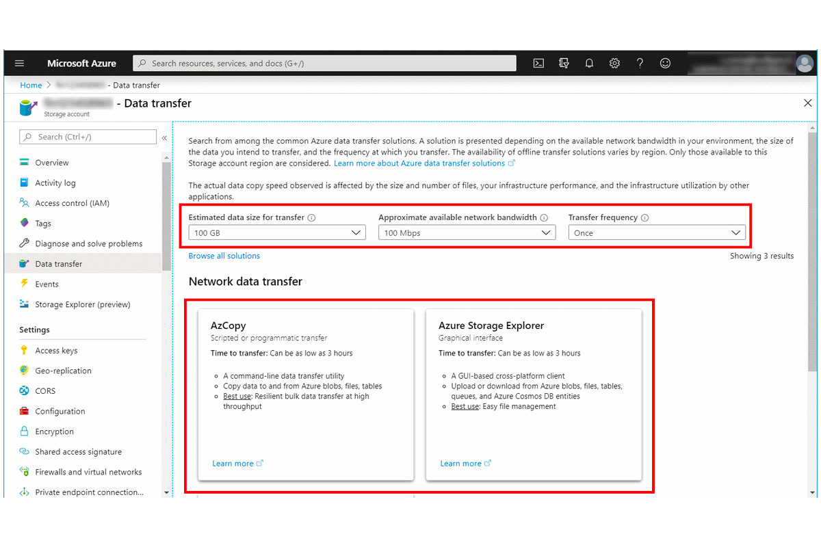Open portal settings gear

pos(614,63)
